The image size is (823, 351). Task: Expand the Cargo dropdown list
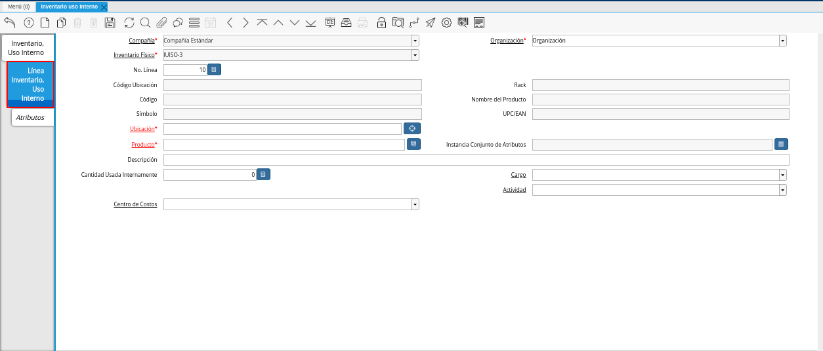click(782, 175)
